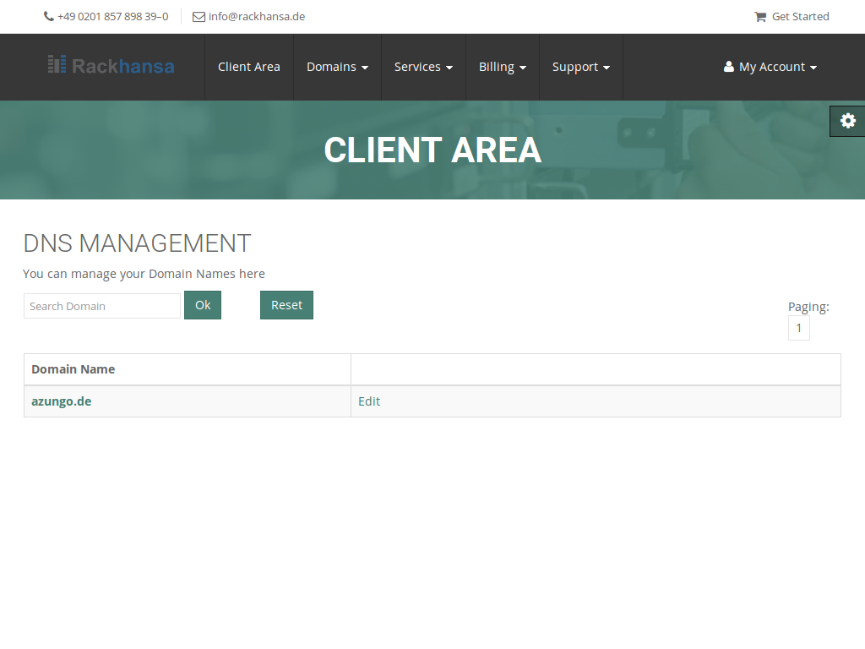Click the settings gear icon
Screen dimensions: 865x649
(x=847, y=121)
